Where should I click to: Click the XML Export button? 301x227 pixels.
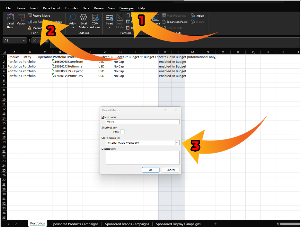(x=197, y=22)
